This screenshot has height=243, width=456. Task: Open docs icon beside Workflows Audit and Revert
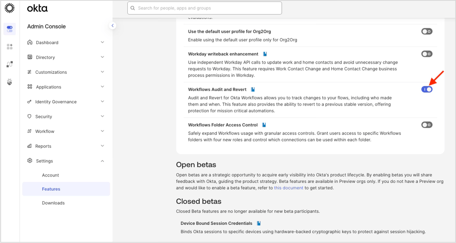pos(253,90)
